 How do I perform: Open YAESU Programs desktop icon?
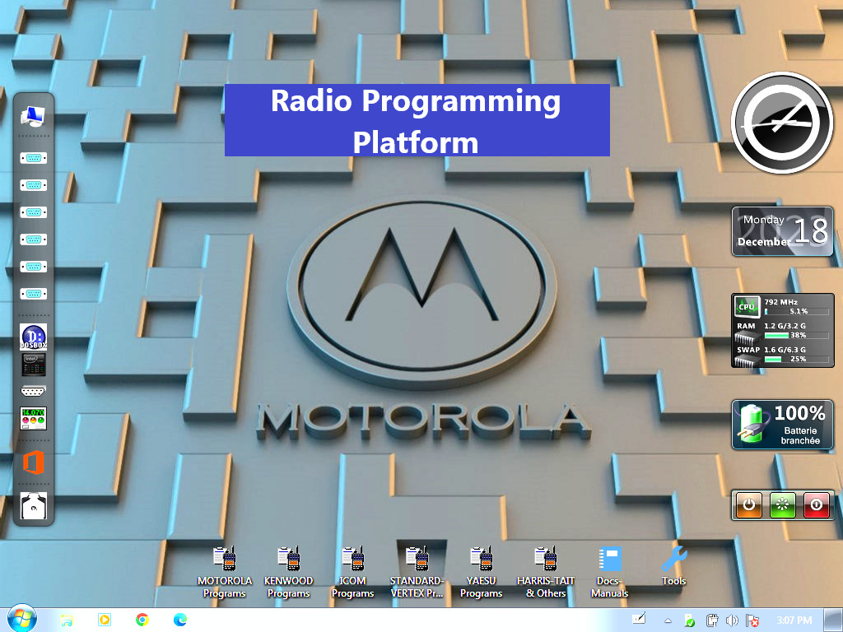click(x=481, y=560)
